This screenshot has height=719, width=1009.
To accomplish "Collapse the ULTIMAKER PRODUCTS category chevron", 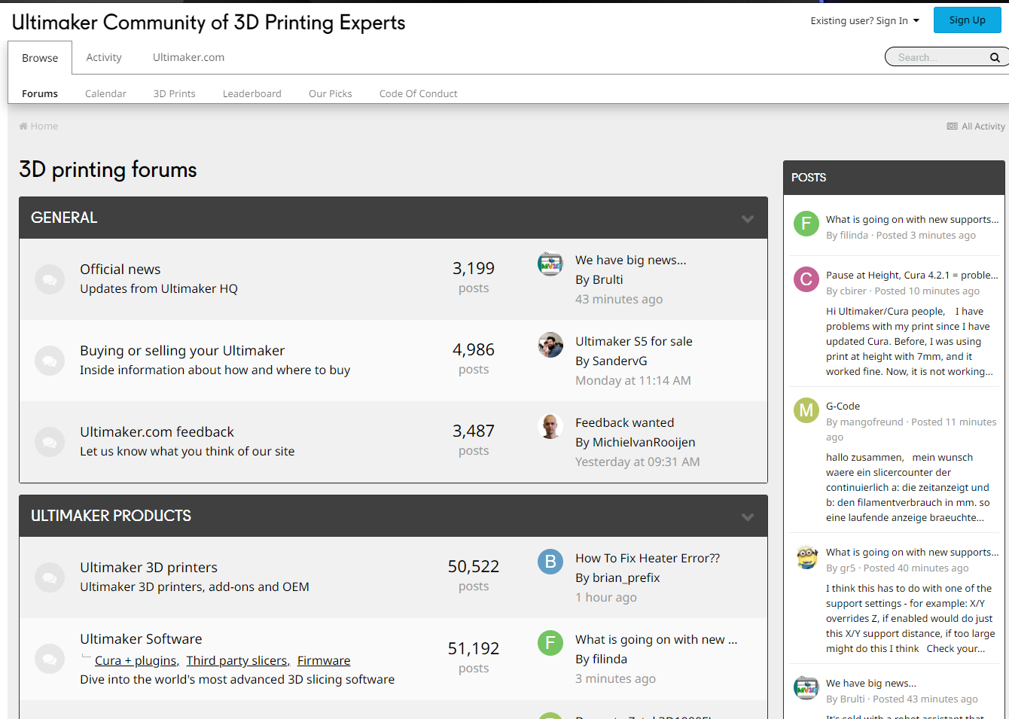I will click(x=748, y=517).
